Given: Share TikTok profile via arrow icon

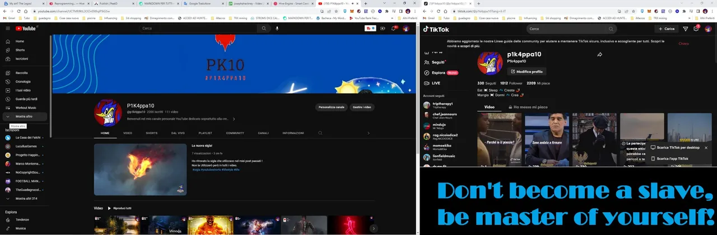Looking at the screenshot, I should pyautogui.click(x=599, y=55).
